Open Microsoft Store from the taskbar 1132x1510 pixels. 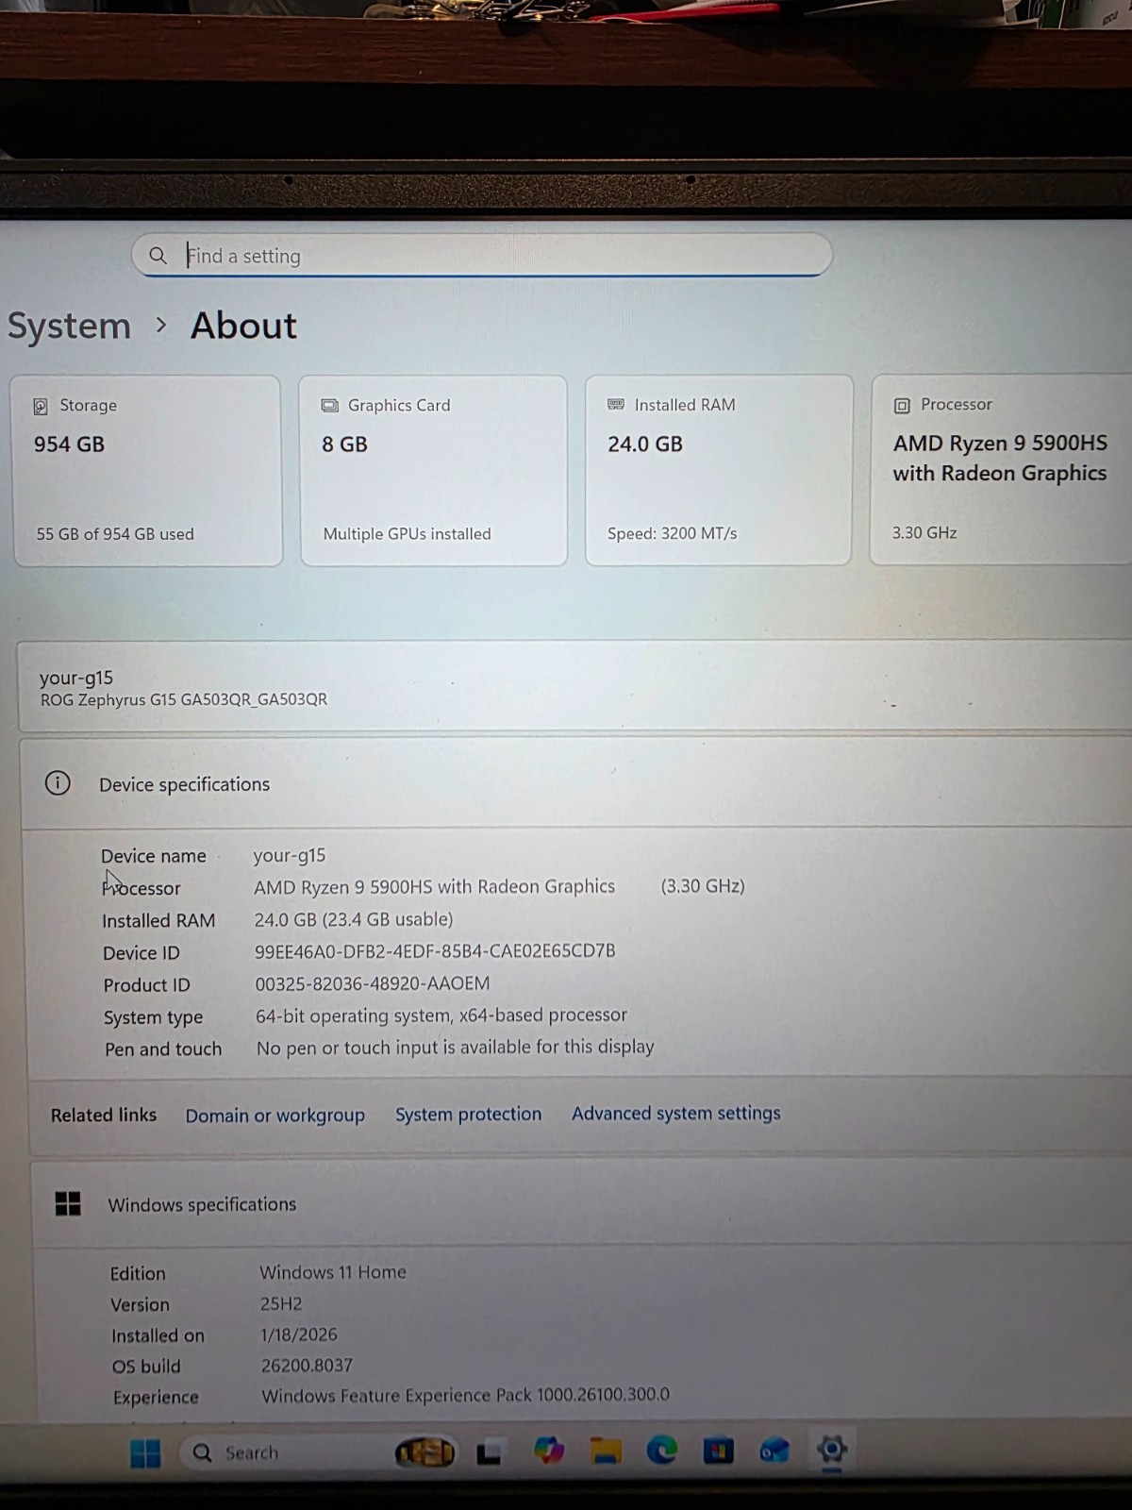tap(718, 1450)
